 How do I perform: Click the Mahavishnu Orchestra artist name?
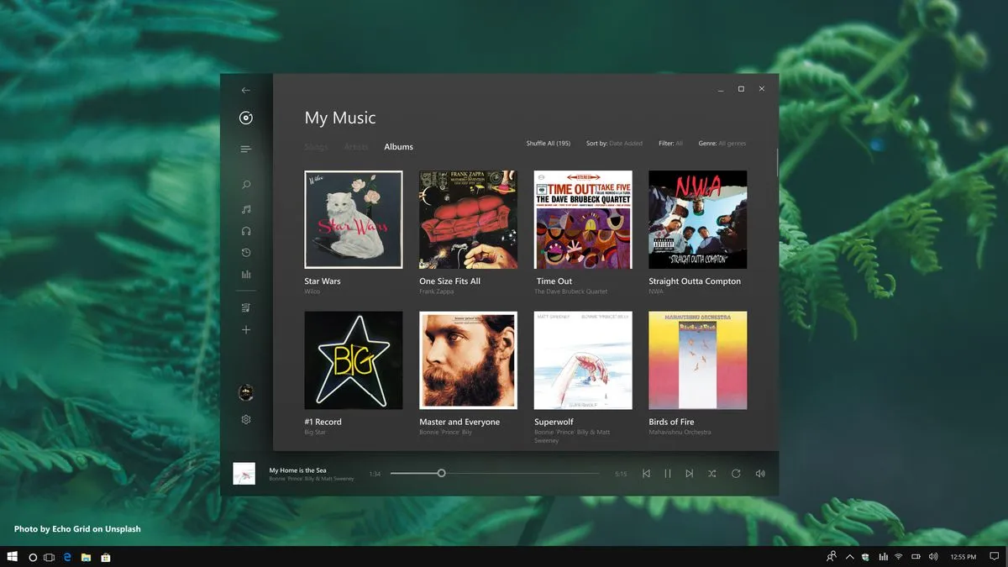click(680, 432)
